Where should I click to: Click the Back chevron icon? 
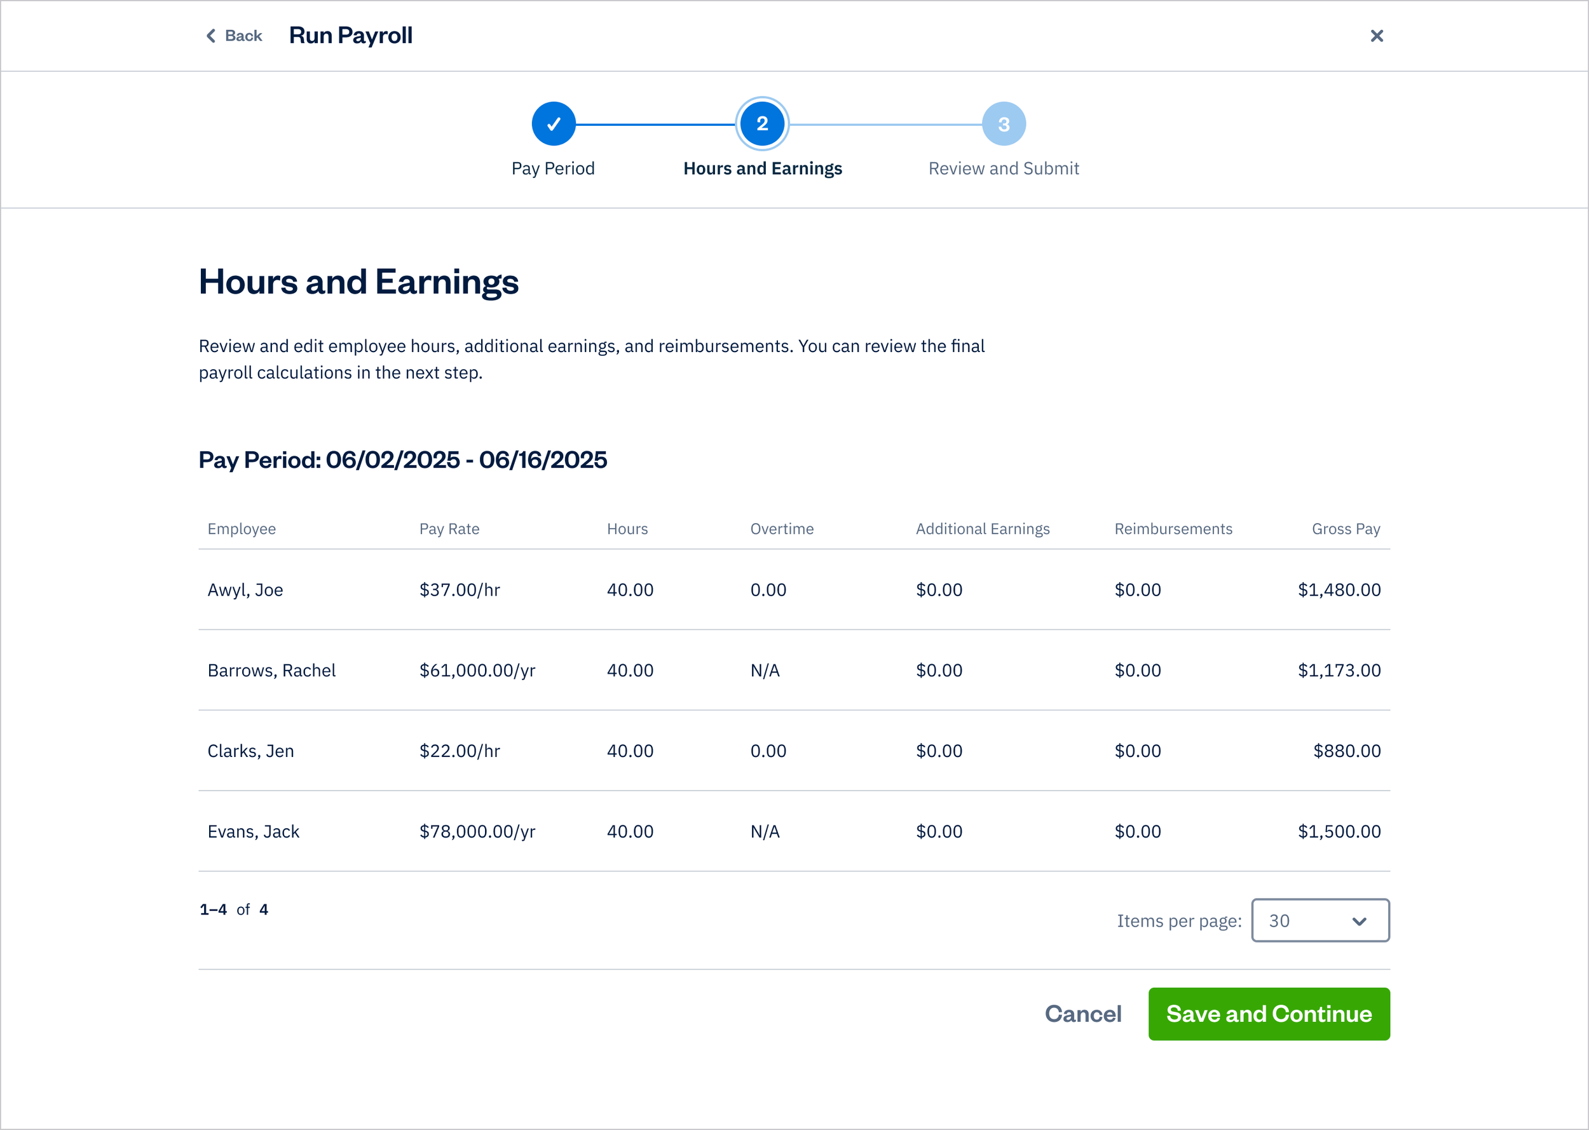(x=210, y=36)
